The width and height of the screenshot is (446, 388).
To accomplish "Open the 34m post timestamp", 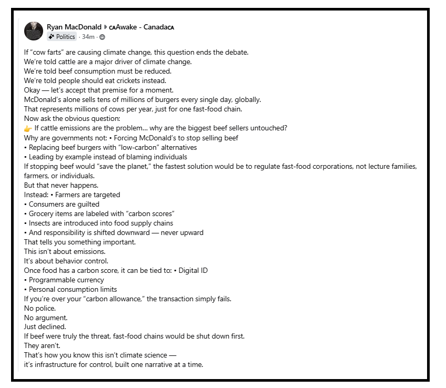I will pyautogui.click(x=88, y=37).
